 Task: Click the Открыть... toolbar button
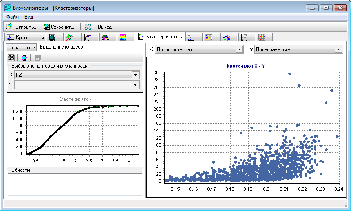click(22, 27)
